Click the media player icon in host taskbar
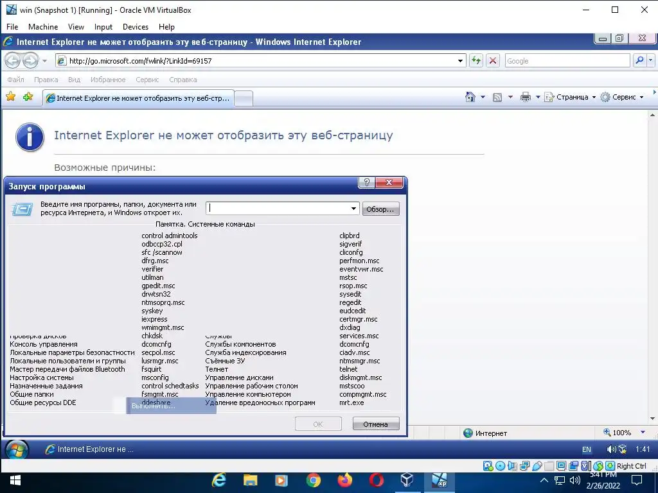This screenshot has height=493, width=658. click(x=281, y=480)
